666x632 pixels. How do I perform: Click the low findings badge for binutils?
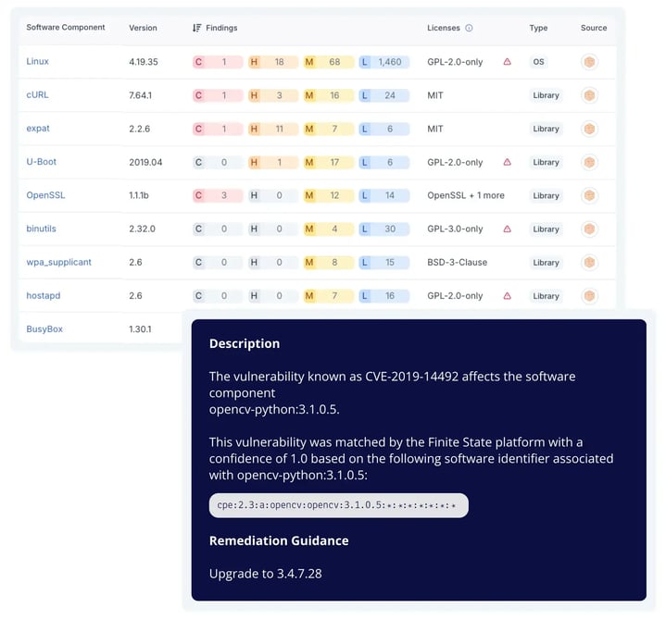(x=383, y=229)
